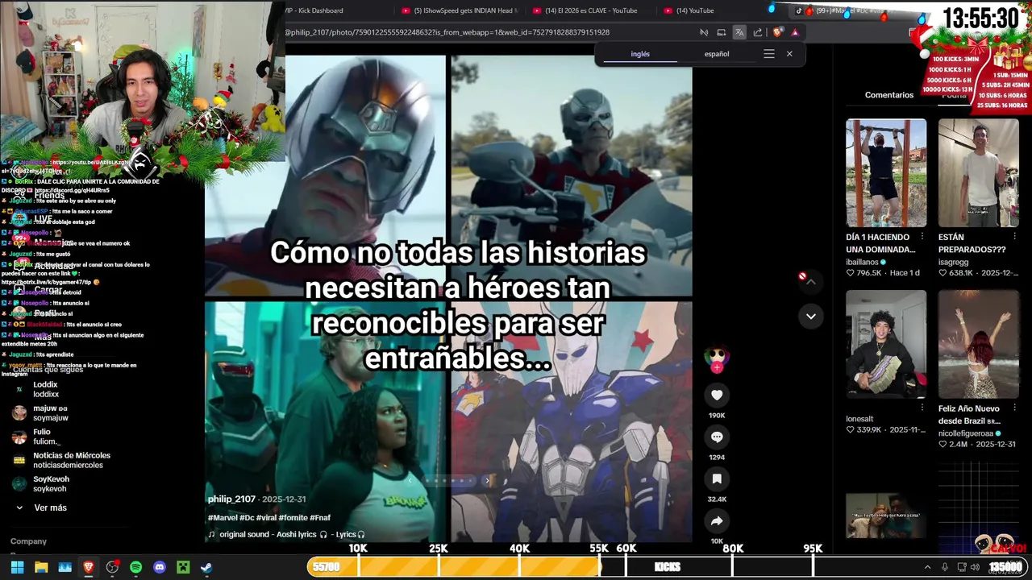1032x580 pixels.
Task: Switch to the (14) YouTube tab
Action: click(695, 10)
